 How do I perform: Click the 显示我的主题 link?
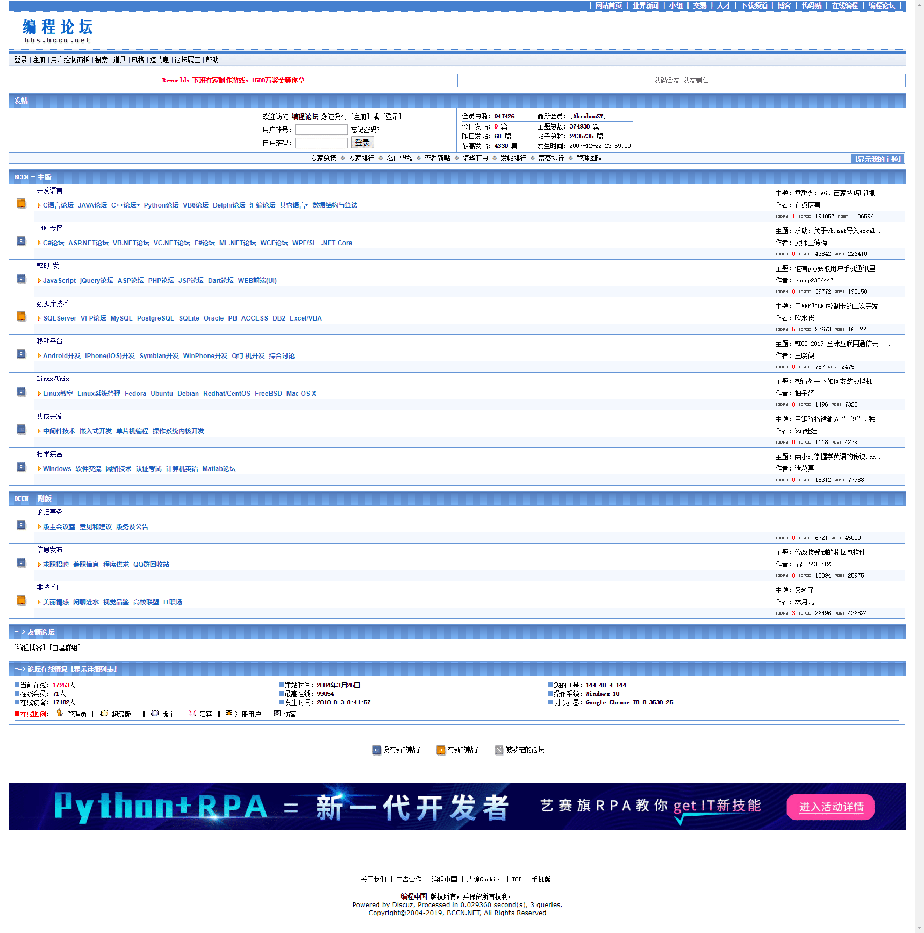(x=877, y=159)
